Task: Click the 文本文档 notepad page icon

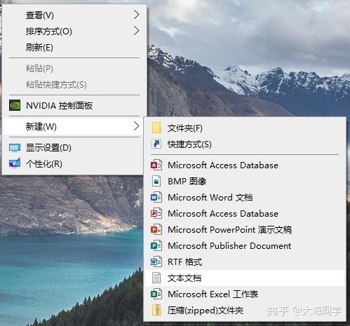Action: coord(156,278)
